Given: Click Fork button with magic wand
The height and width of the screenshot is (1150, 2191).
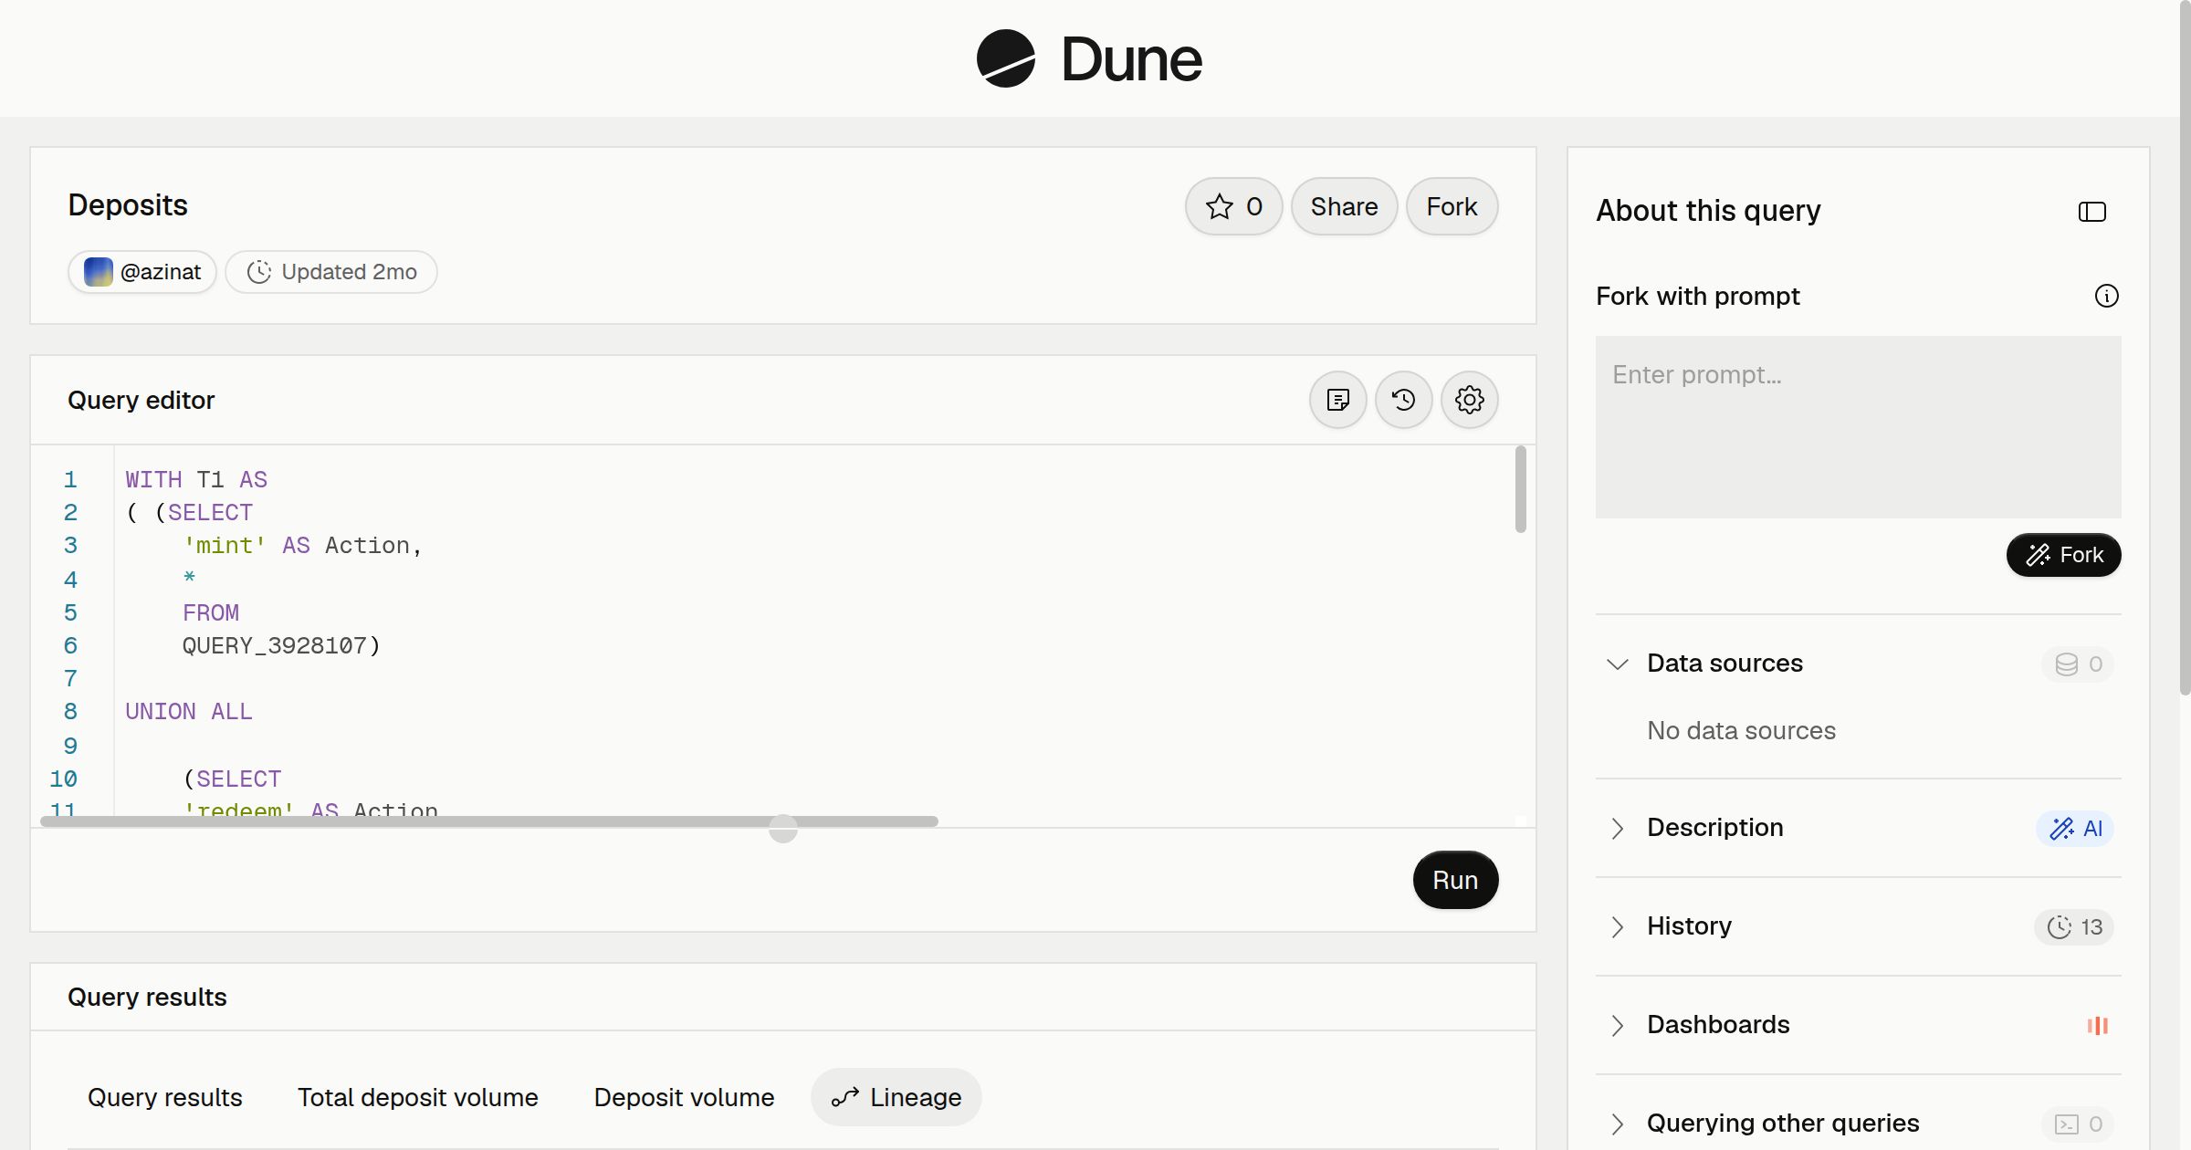Looking at the screenshot, I should click(2064, 555).
